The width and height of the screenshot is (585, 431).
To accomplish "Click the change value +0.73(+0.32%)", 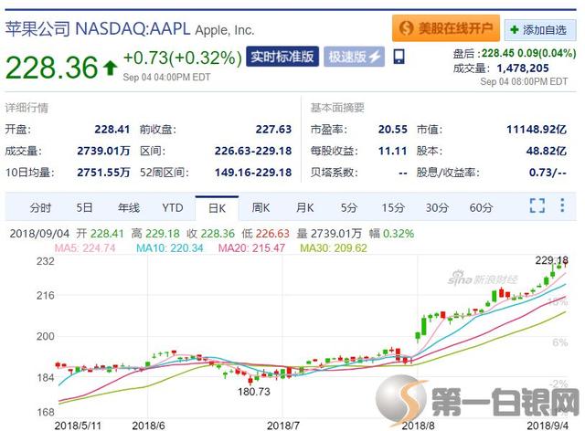I will pyautogui.click(x=183, y=58).
